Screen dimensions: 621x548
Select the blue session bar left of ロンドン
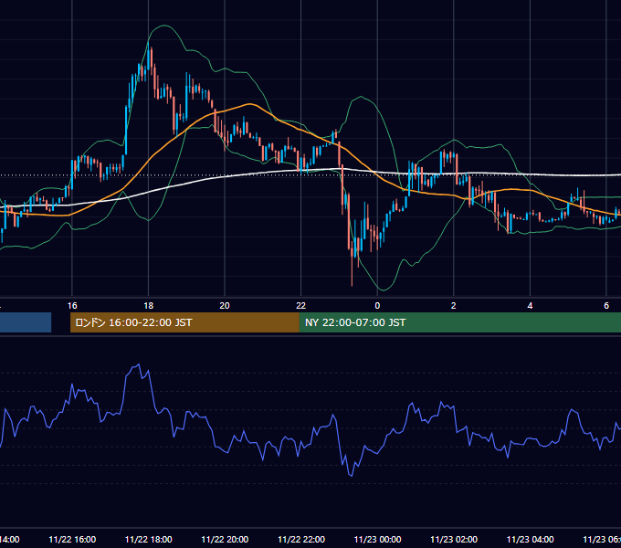(x=26, y=322)
